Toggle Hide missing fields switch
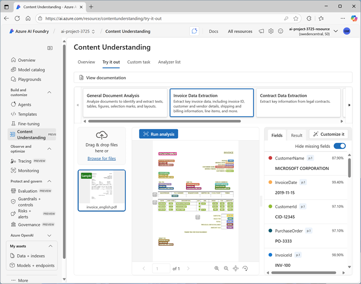This screenshot has width=361, height=284. coord(339,146)
